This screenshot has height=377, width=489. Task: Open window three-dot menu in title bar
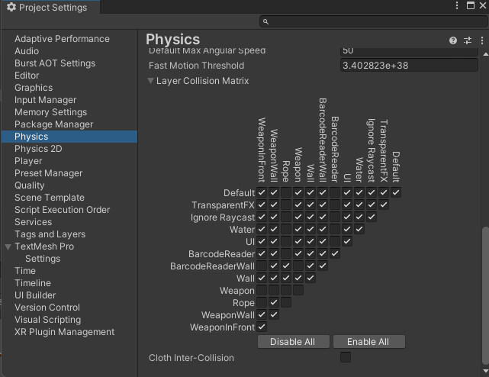pyautogui.click(x=457, y=5)
